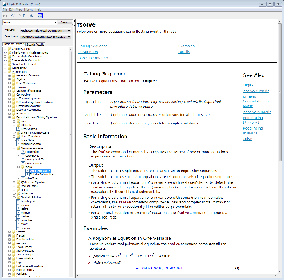This screenshot has width=284, height=280.
Task: Expand the Group Theory tree node
Action: 9,247
